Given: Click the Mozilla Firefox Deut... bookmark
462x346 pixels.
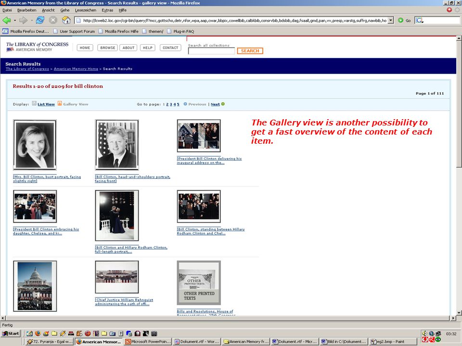Looking at the screenshot, I should (26, 31).
